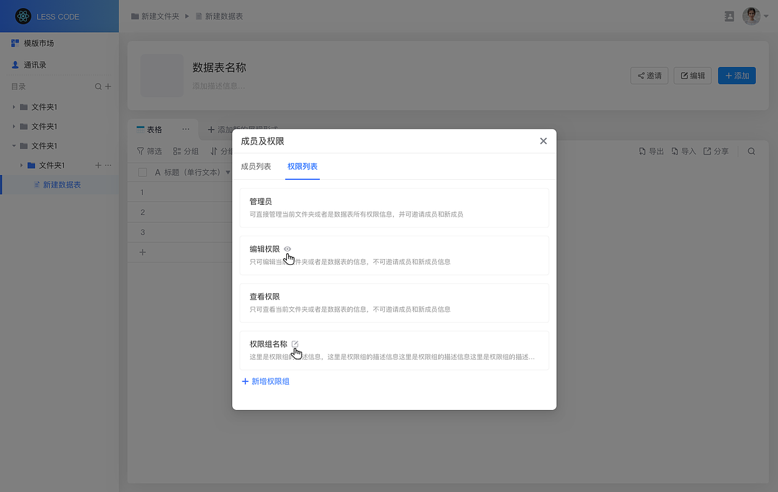Viewport: 778px width, 492px height.
Task: Select the 筛选 filter icon
Action: [142, 151]
